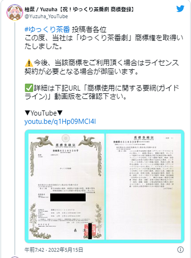
Task: Open the @Yuzuha_YouTube handle
Action: click(46, 16)
